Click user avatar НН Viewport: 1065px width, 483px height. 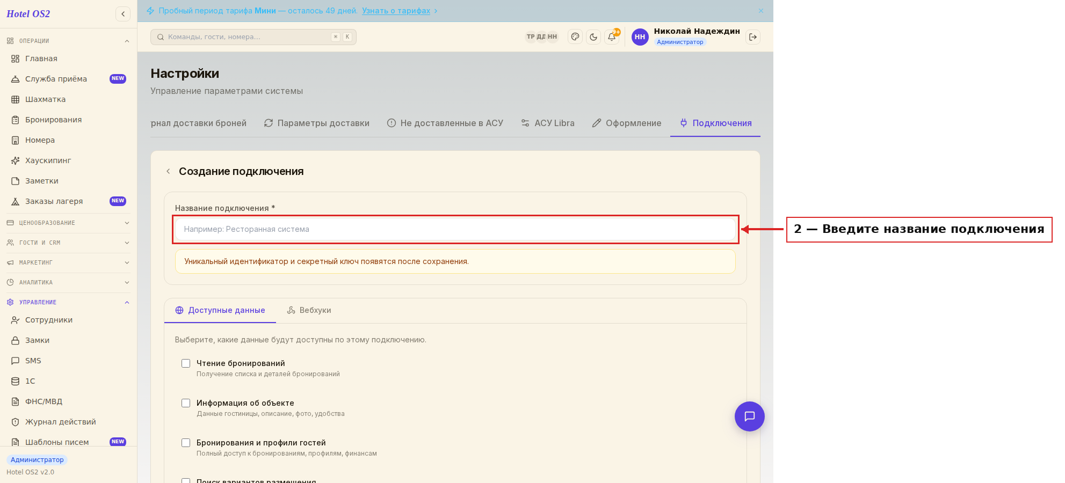coord(640,37)
